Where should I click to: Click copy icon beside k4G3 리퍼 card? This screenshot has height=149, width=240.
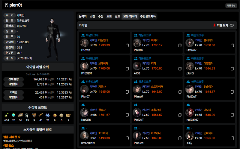(x=180, y=69)
